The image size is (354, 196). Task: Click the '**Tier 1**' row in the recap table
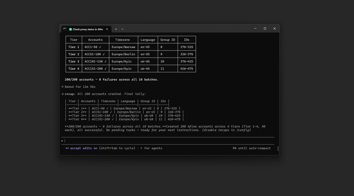pyautogui.click(x=123, y=108)
